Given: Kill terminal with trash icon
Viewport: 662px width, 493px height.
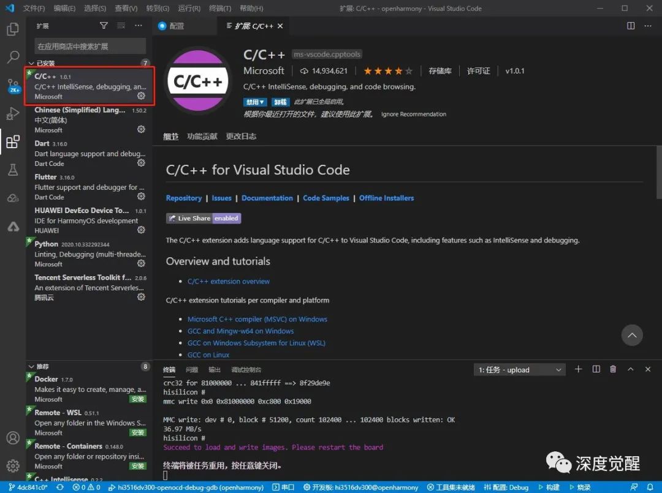Looking at the screenshot, I should [x=613, y=369].
